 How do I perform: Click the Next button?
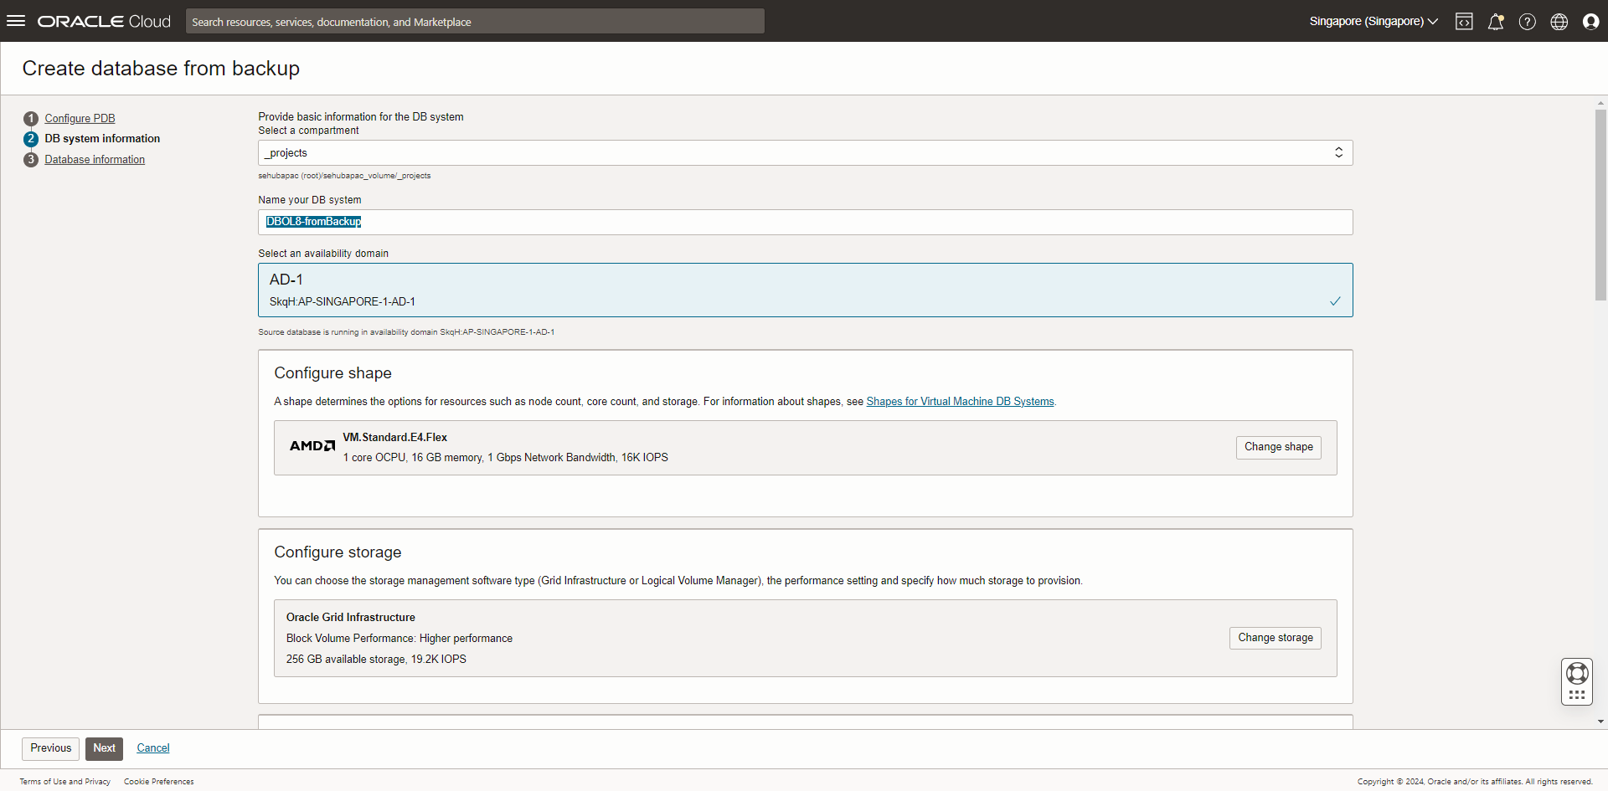tap(104, 748)
